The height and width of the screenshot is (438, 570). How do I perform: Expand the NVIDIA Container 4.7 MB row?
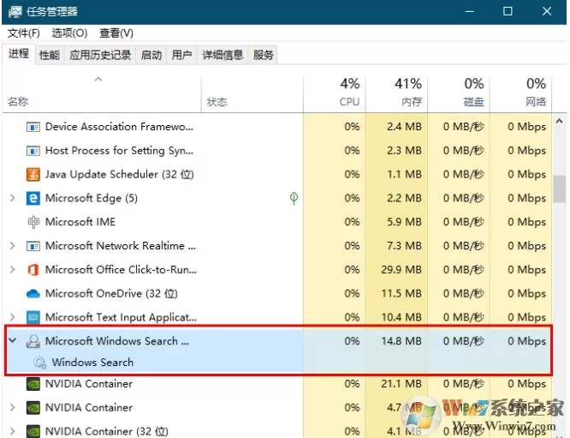[12, 407]
